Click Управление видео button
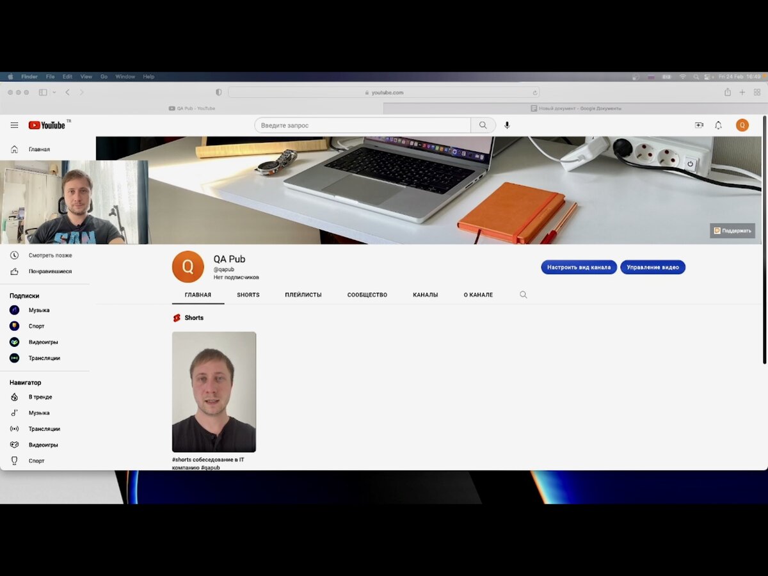 click(653, 267)
